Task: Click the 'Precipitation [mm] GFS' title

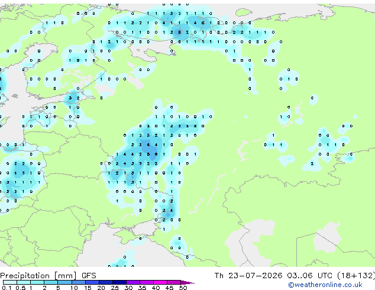Action: (x=48, y=276)
